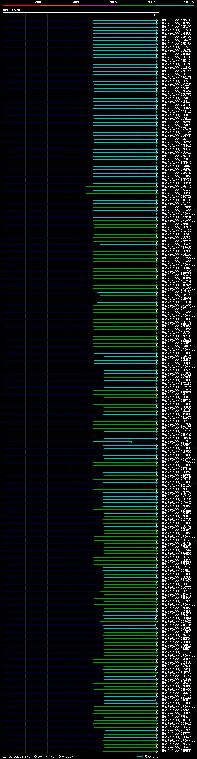Open the UniRef100_P40925 entry

[177, 285]
